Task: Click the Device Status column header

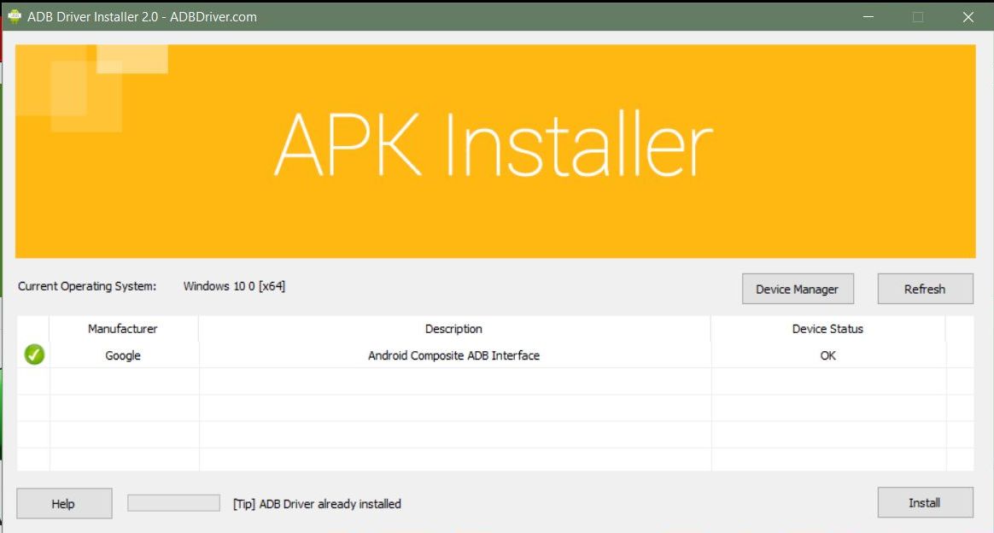Action: 827,329
